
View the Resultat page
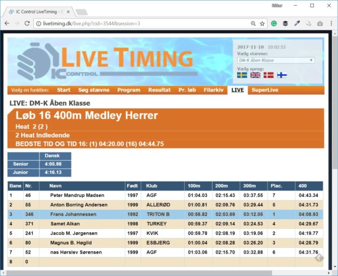[159, 90]
